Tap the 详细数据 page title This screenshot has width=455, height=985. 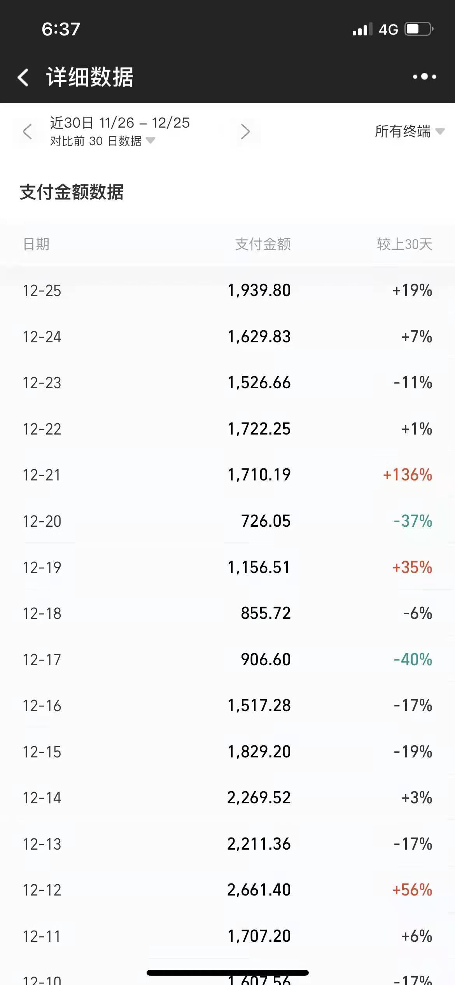[90, 77]
